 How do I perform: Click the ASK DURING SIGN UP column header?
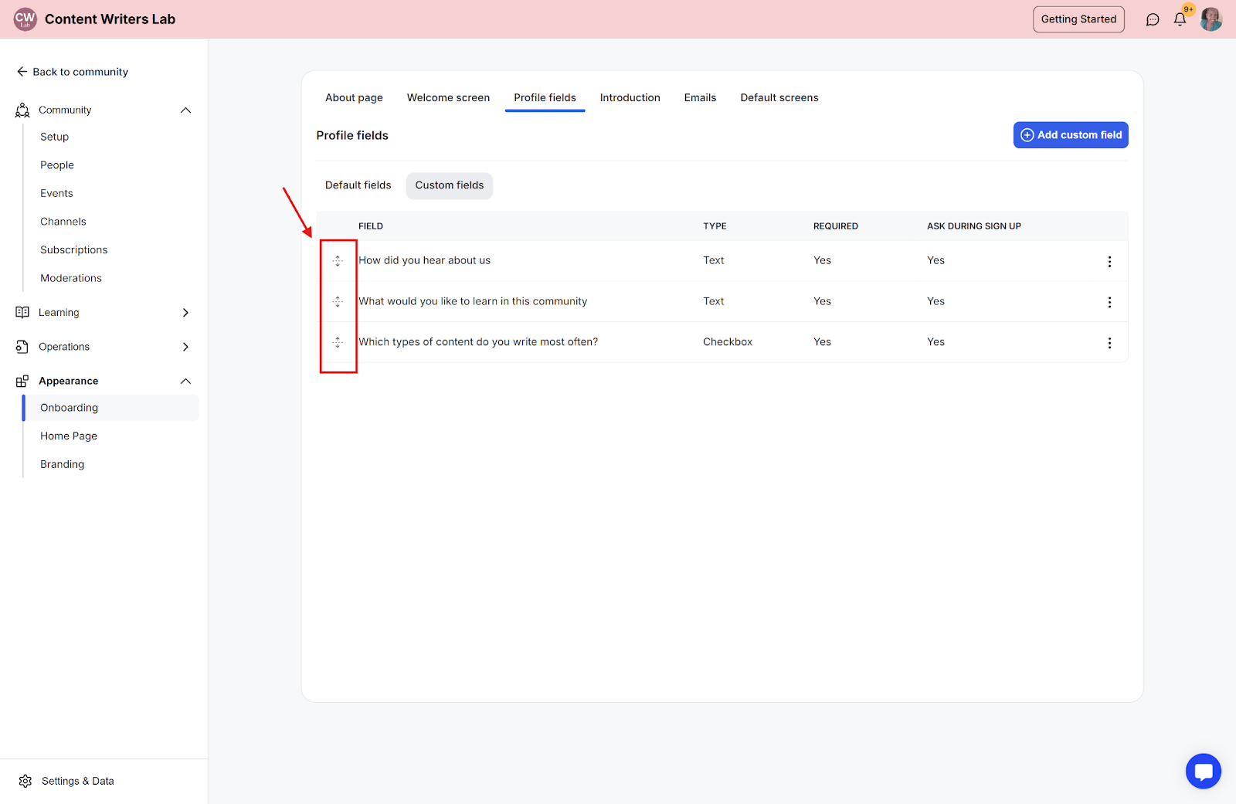click(974, 226)
